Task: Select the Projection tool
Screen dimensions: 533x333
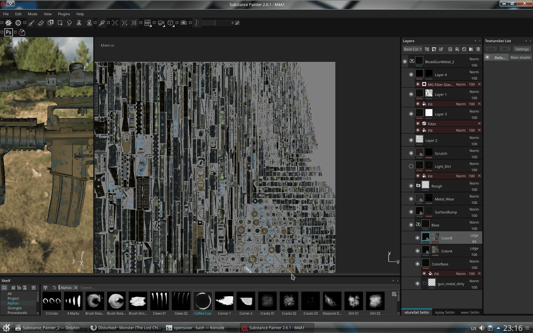Action: click(50, 23)
